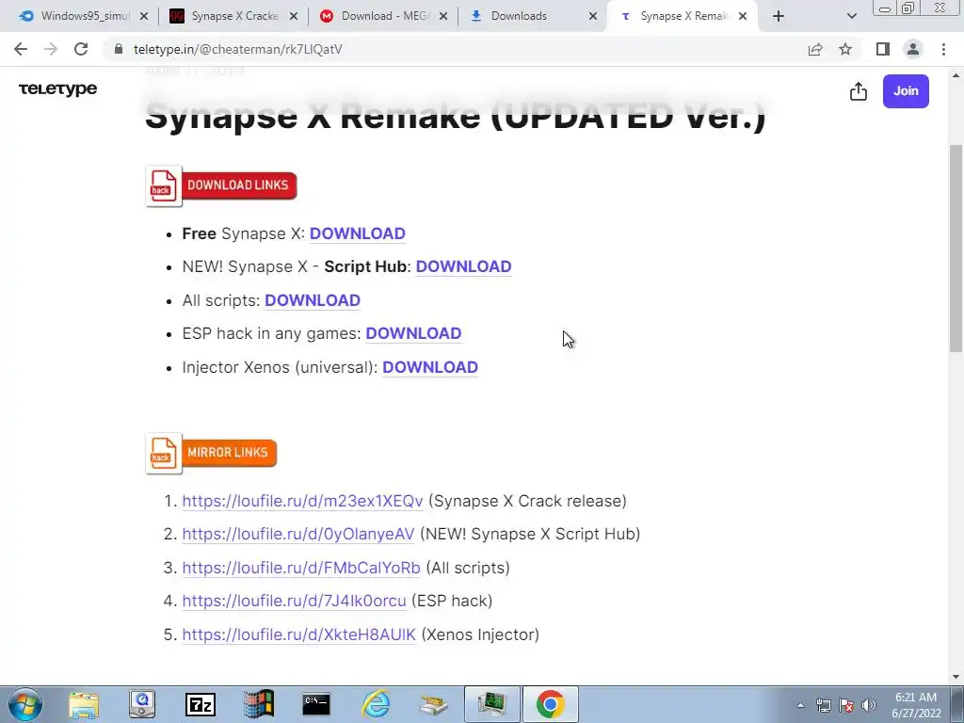
Task: Click the lock icon in address bar
Action: pyautogui.click(x=119, y=49)
